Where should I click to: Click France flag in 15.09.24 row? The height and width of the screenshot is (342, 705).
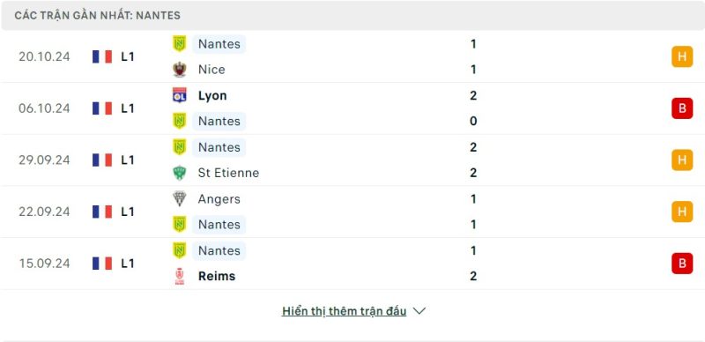tap(102, 264)
